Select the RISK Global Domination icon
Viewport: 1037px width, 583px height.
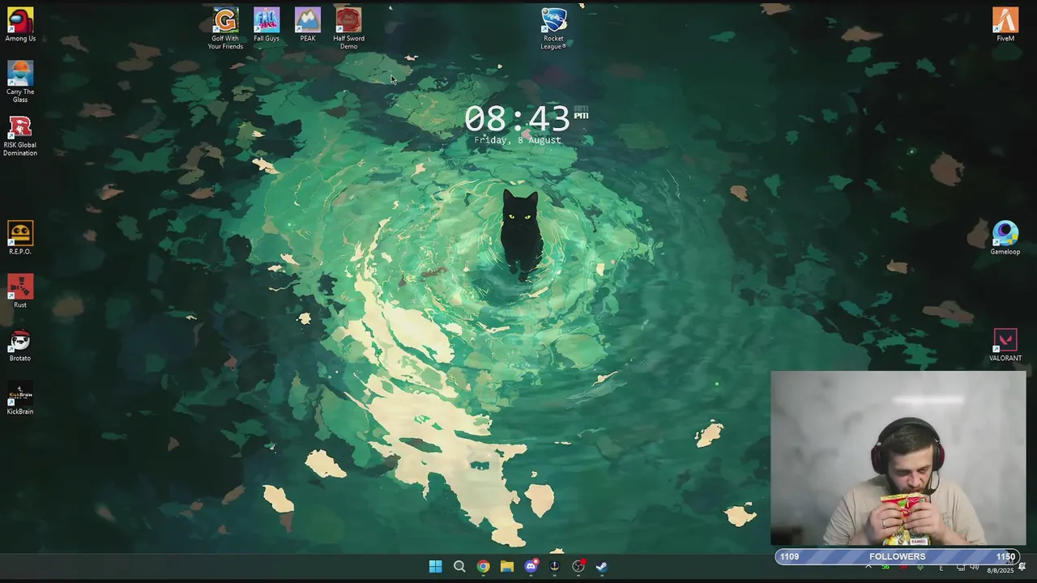[20, 135]
